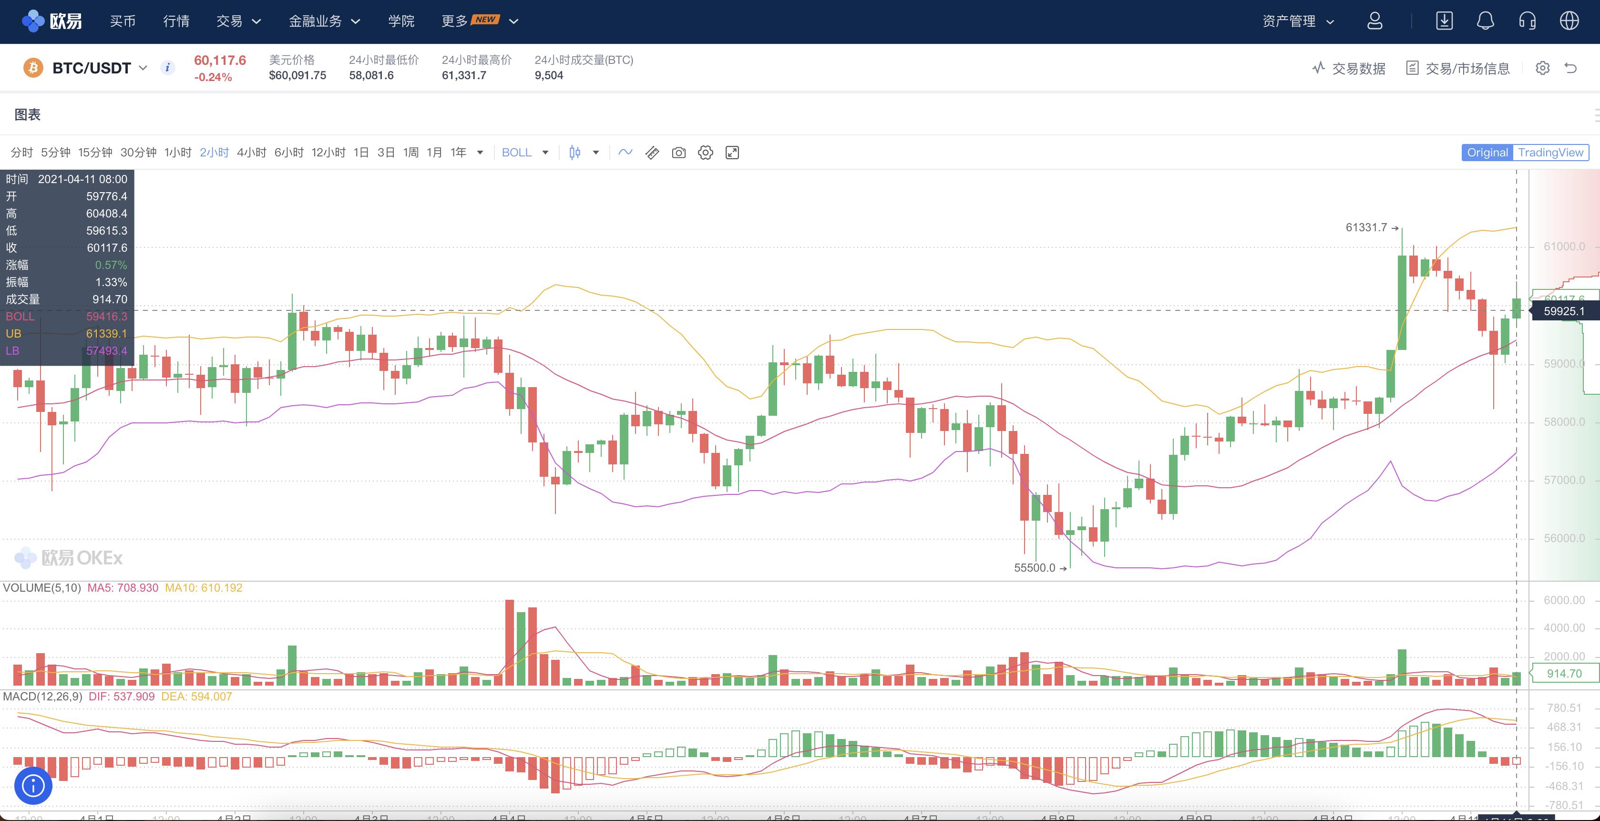Image resolution: width=1600 pixels, height=821 pixels.
Task: Go to 买币 in the navigation
Action: pos(123,21)
